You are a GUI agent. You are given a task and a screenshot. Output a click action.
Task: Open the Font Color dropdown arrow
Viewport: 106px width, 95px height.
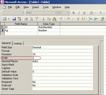pyautogui.click(x=104, y=13)
